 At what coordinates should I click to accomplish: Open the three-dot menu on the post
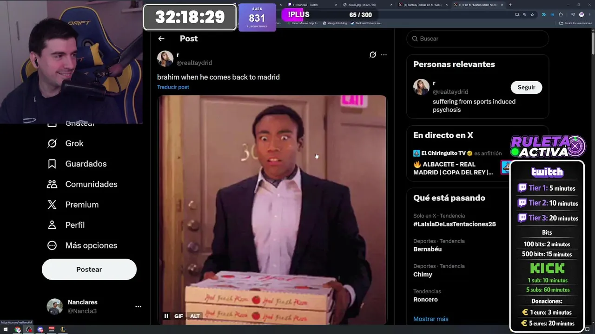[383, 55]
